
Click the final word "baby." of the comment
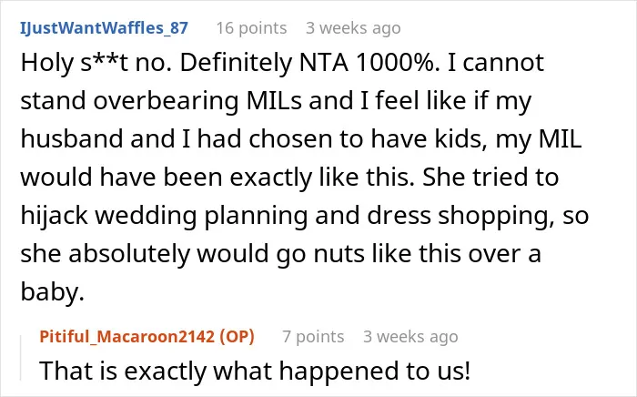coord(53,291)
